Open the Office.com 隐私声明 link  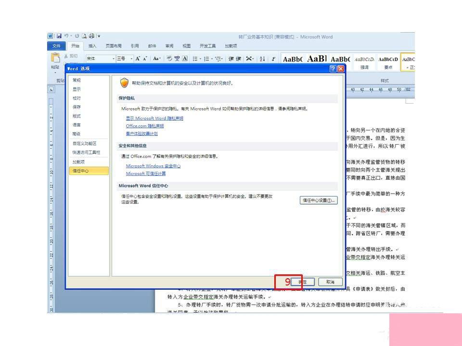point(145,126)
